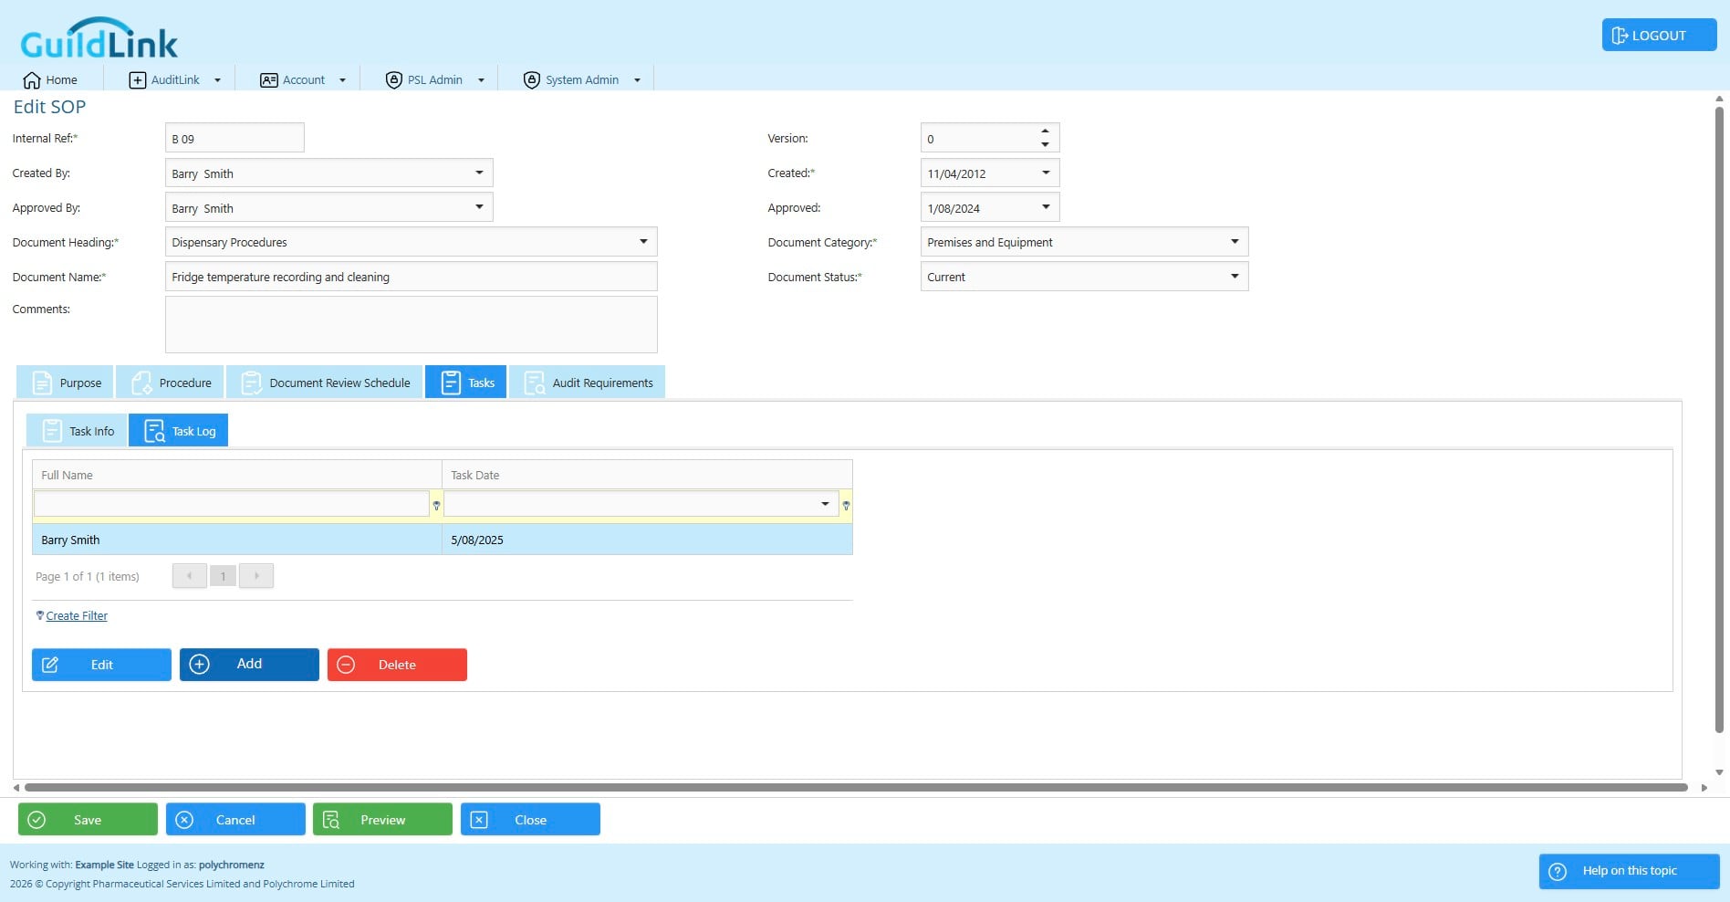Expand the Account menu arrow
1730x902 pixels.
342,80
